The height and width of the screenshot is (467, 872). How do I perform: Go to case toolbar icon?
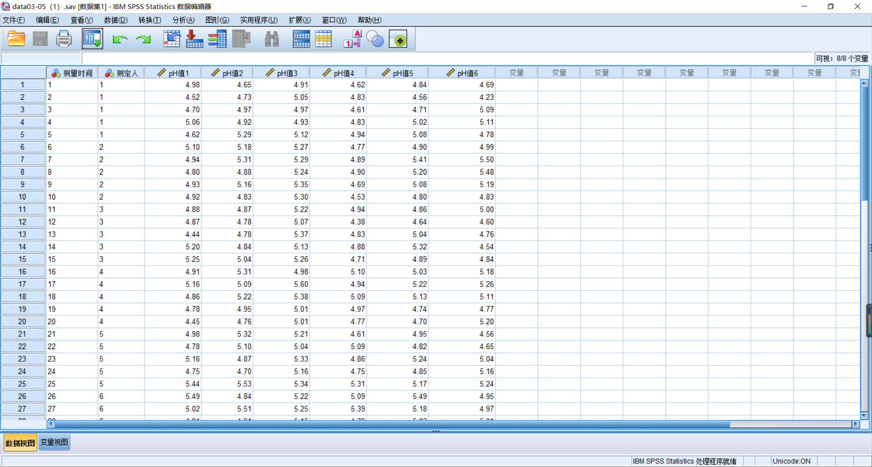point(172,39)
